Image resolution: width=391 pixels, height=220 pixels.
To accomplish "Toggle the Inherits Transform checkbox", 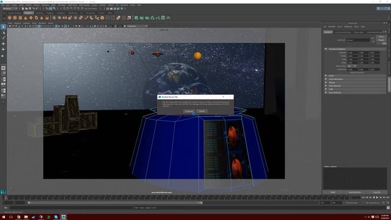I will pos(348,73).
